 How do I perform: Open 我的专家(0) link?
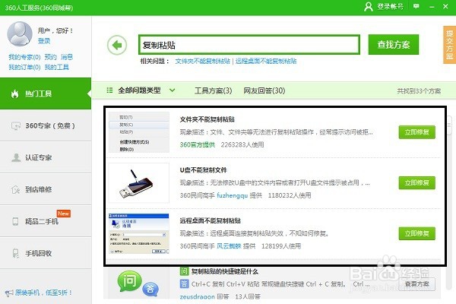pos(24,57)
